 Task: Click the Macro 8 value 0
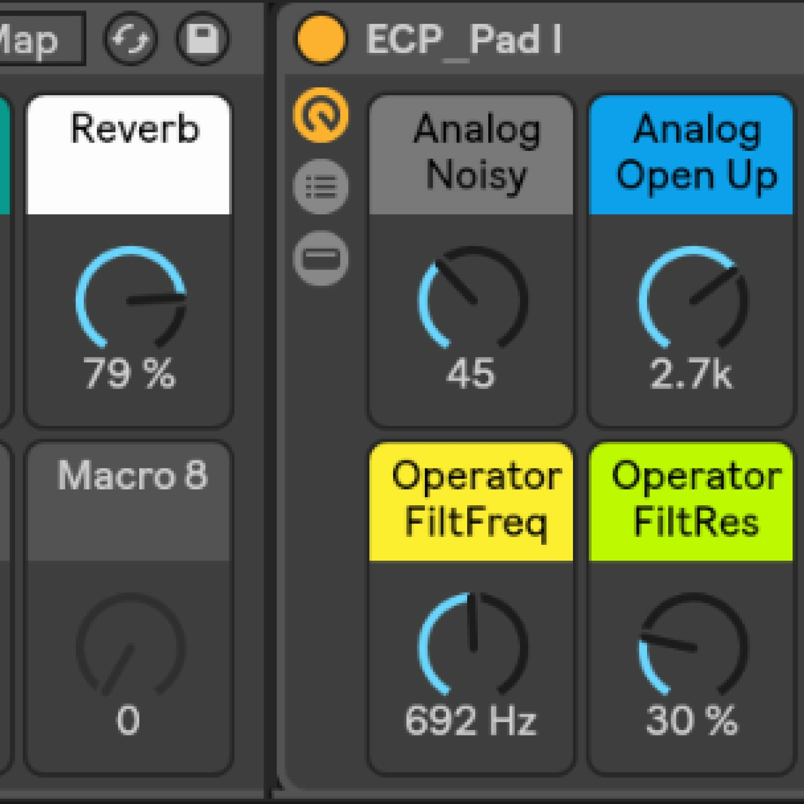[x=128, y=720]
